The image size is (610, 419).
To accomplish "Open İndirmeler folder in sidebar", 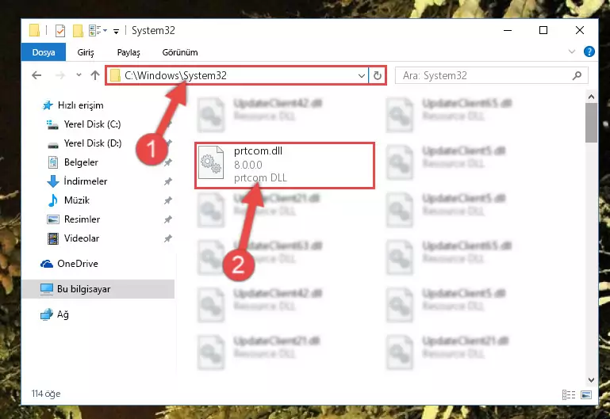I will point(85,181).
